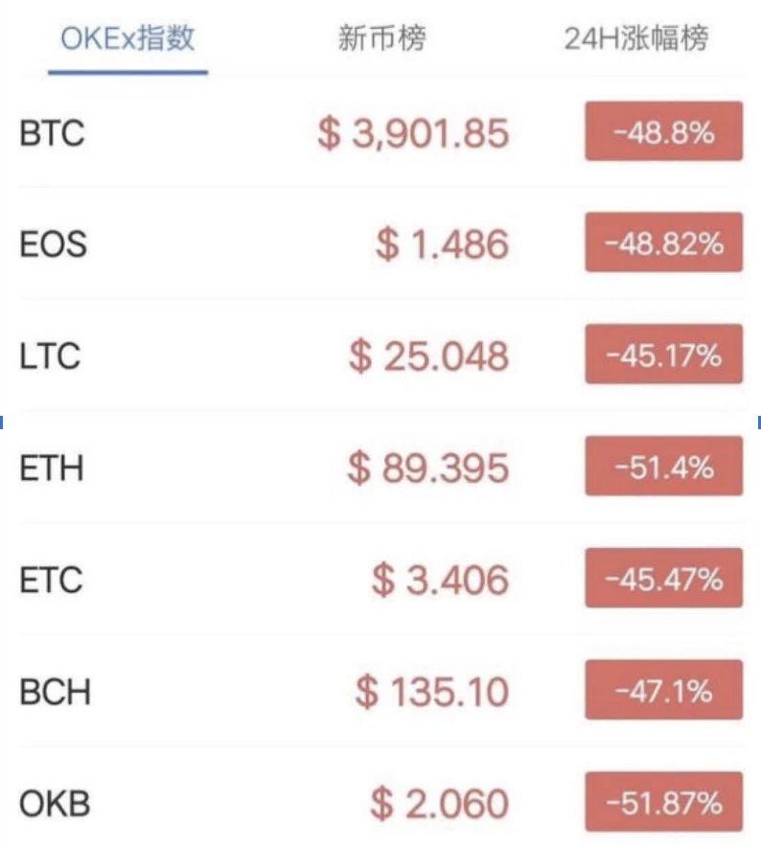Click the OKB price $2.060

point(439,803)
